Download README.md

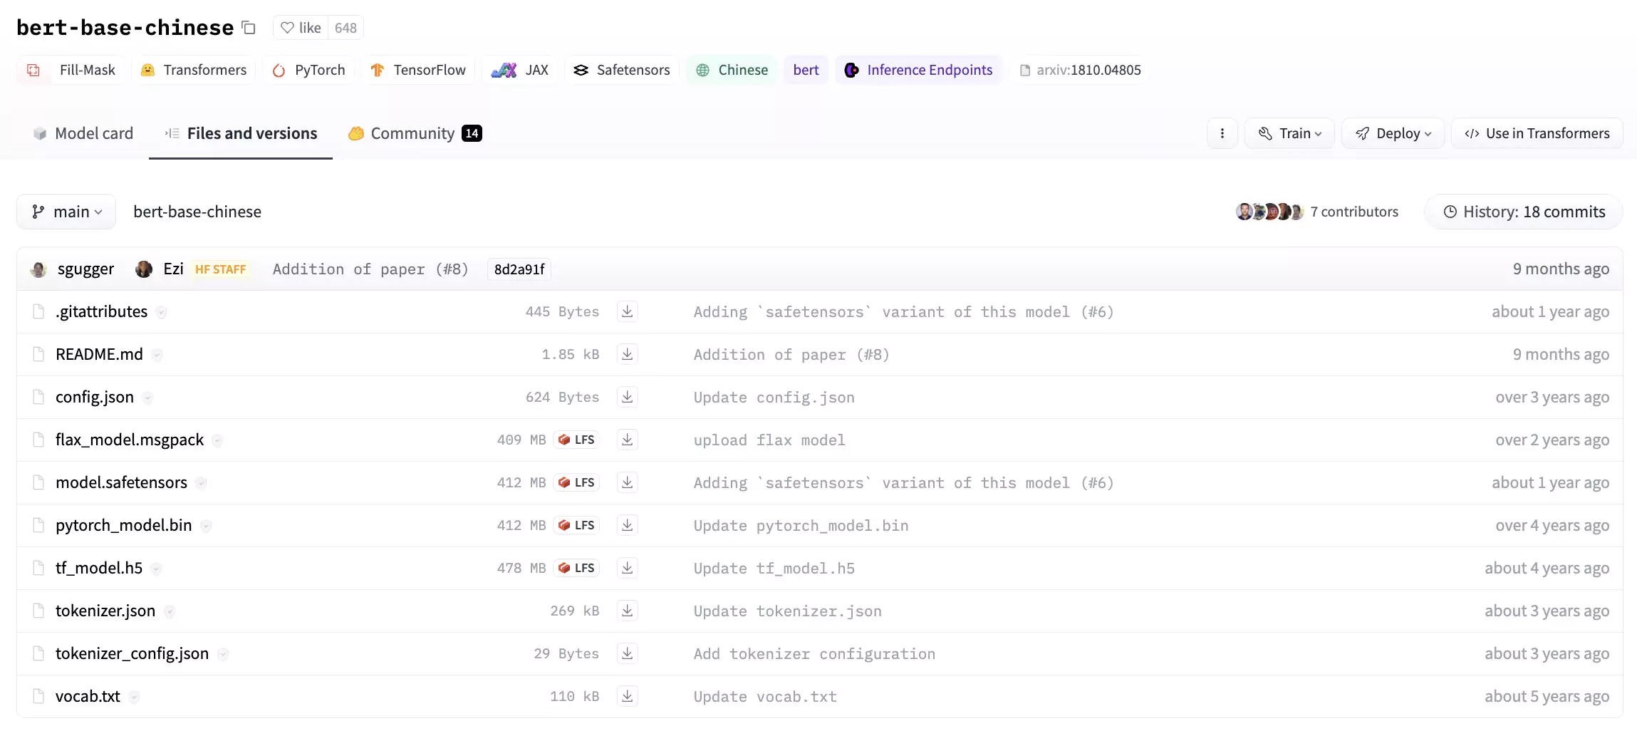[x=627, y=354]
